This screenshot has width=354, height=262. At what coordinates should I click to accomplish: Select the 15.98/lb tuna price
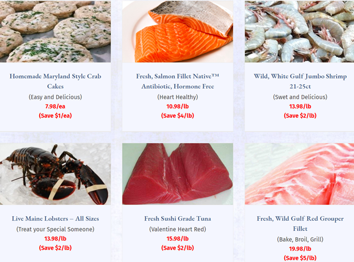[x=178, y=239]
